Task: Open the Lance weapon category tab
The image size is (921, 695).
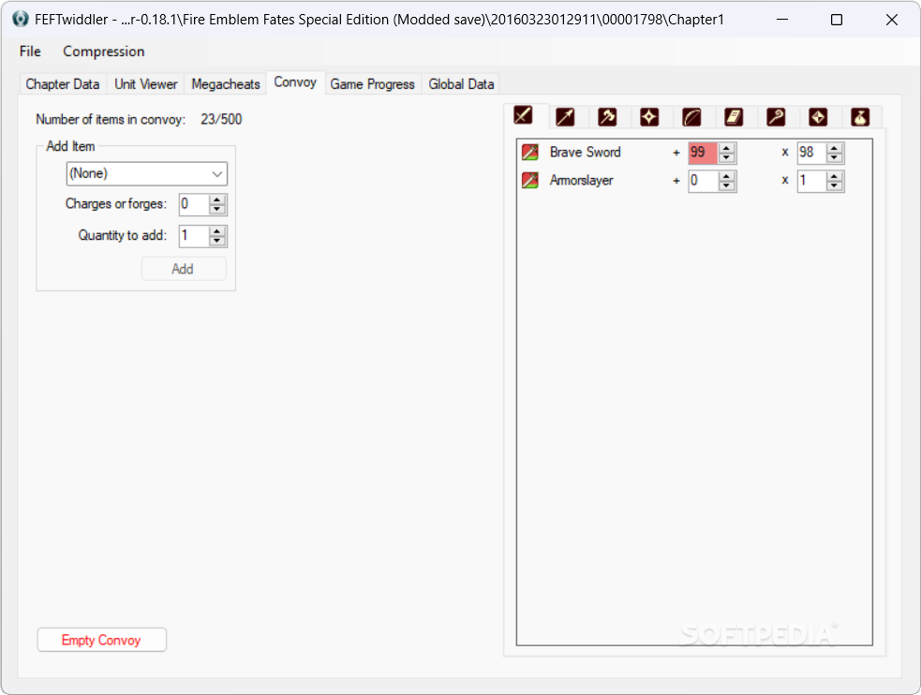Action: click(565, 117)
